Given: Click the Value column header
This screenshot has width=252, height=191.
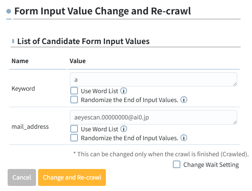Looking at the screenshot, I should click(x=78, y=61).
